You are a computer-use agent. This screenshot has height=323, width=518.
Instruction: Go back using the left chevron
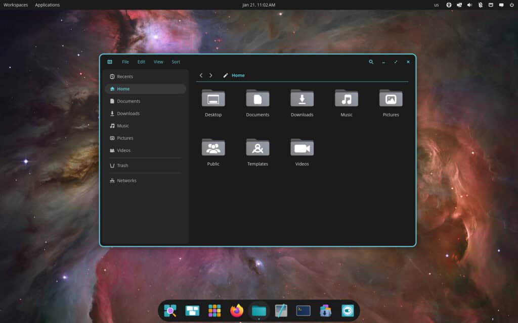[201, 75]
